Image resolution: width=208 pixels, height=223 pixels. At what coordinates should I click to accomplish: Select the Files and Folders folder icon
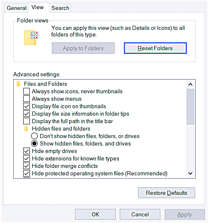pos(18,84)
